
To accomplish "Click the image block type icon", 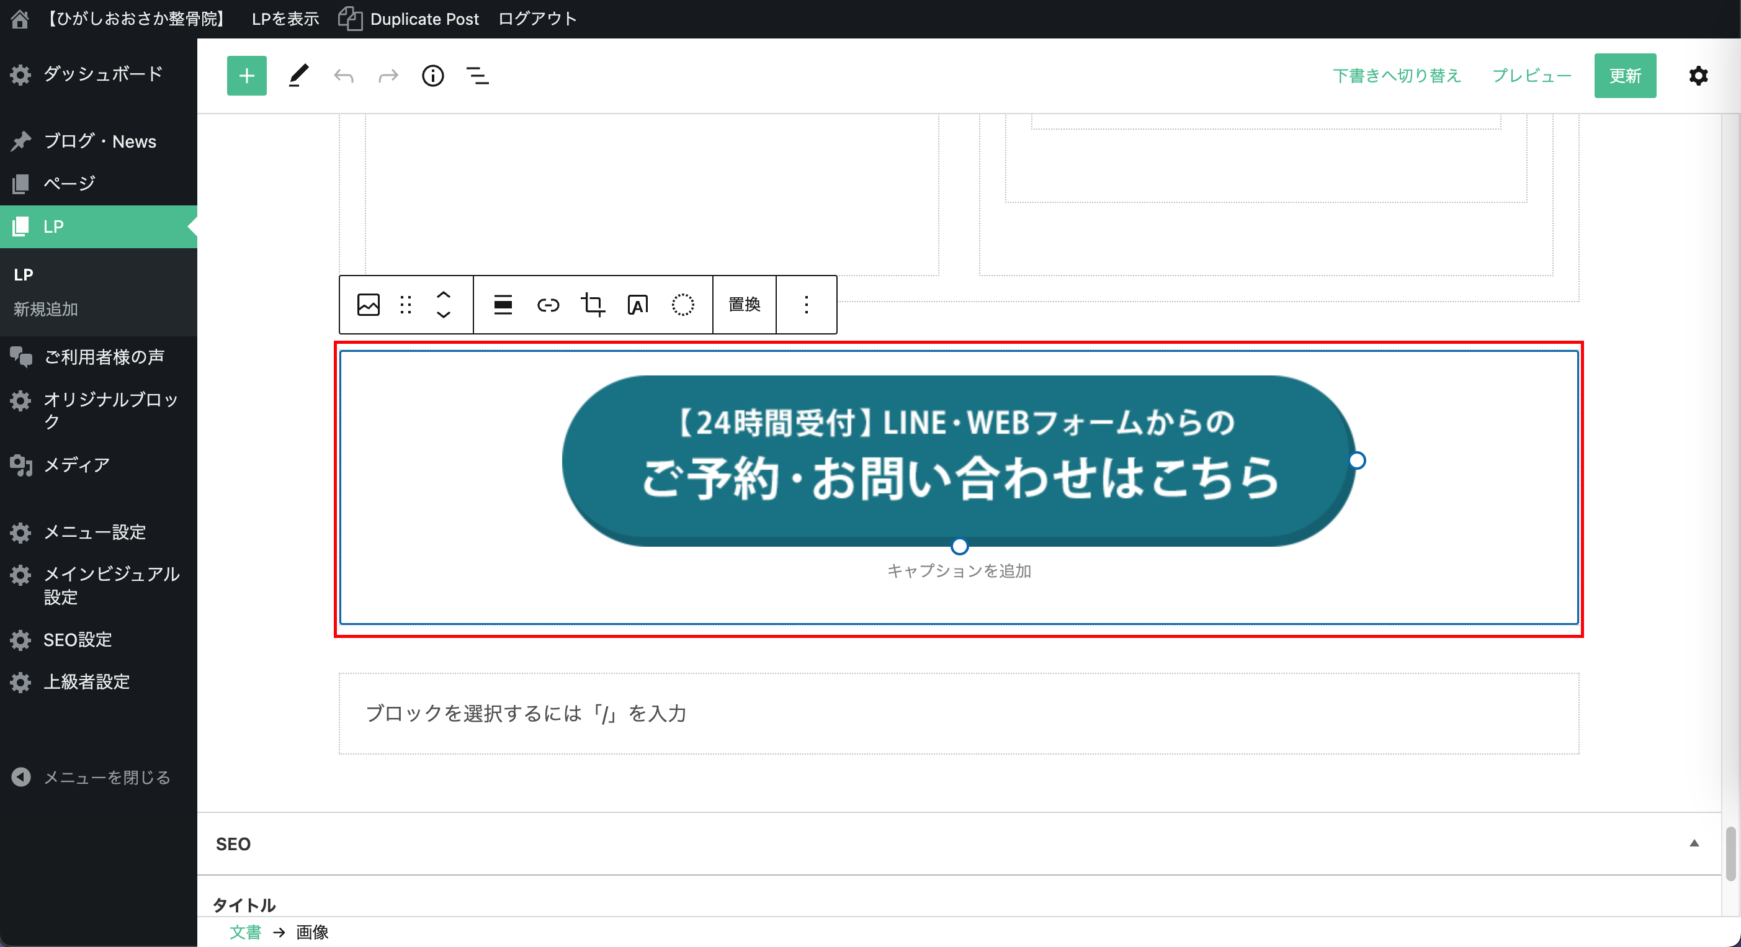I will pos(369,305).
